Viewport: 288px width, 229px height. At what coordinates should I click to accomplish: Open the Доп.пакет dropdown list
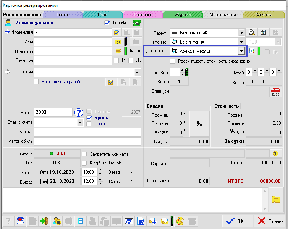tap(241, 51)
